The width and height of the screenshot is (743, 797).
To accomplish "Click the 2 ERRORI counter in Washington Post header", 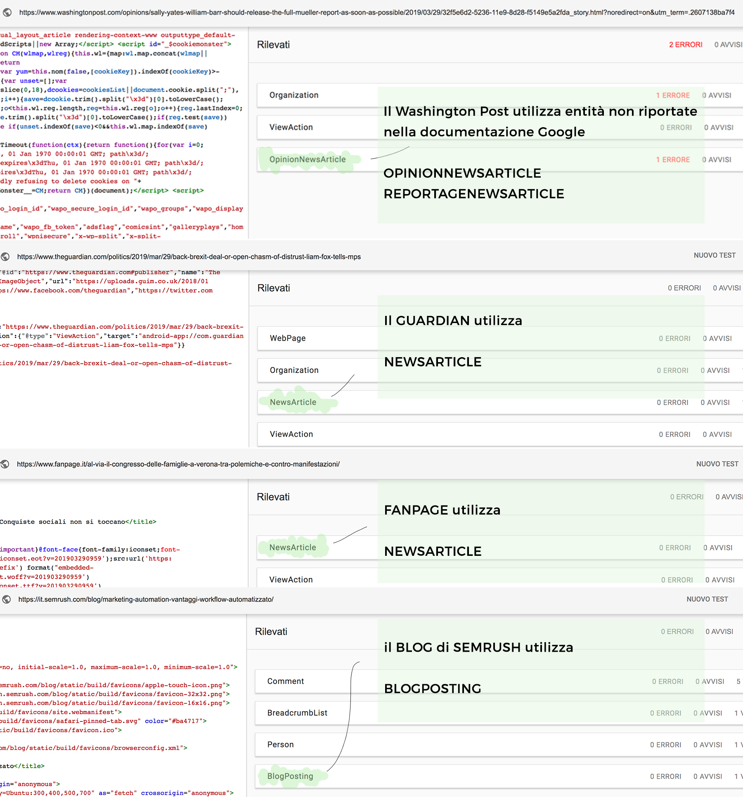I will [x=685, y=45].
